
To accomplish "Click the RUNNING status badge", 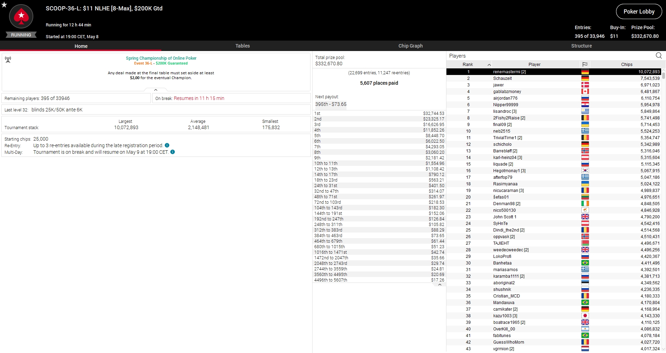I will point(21,35).
